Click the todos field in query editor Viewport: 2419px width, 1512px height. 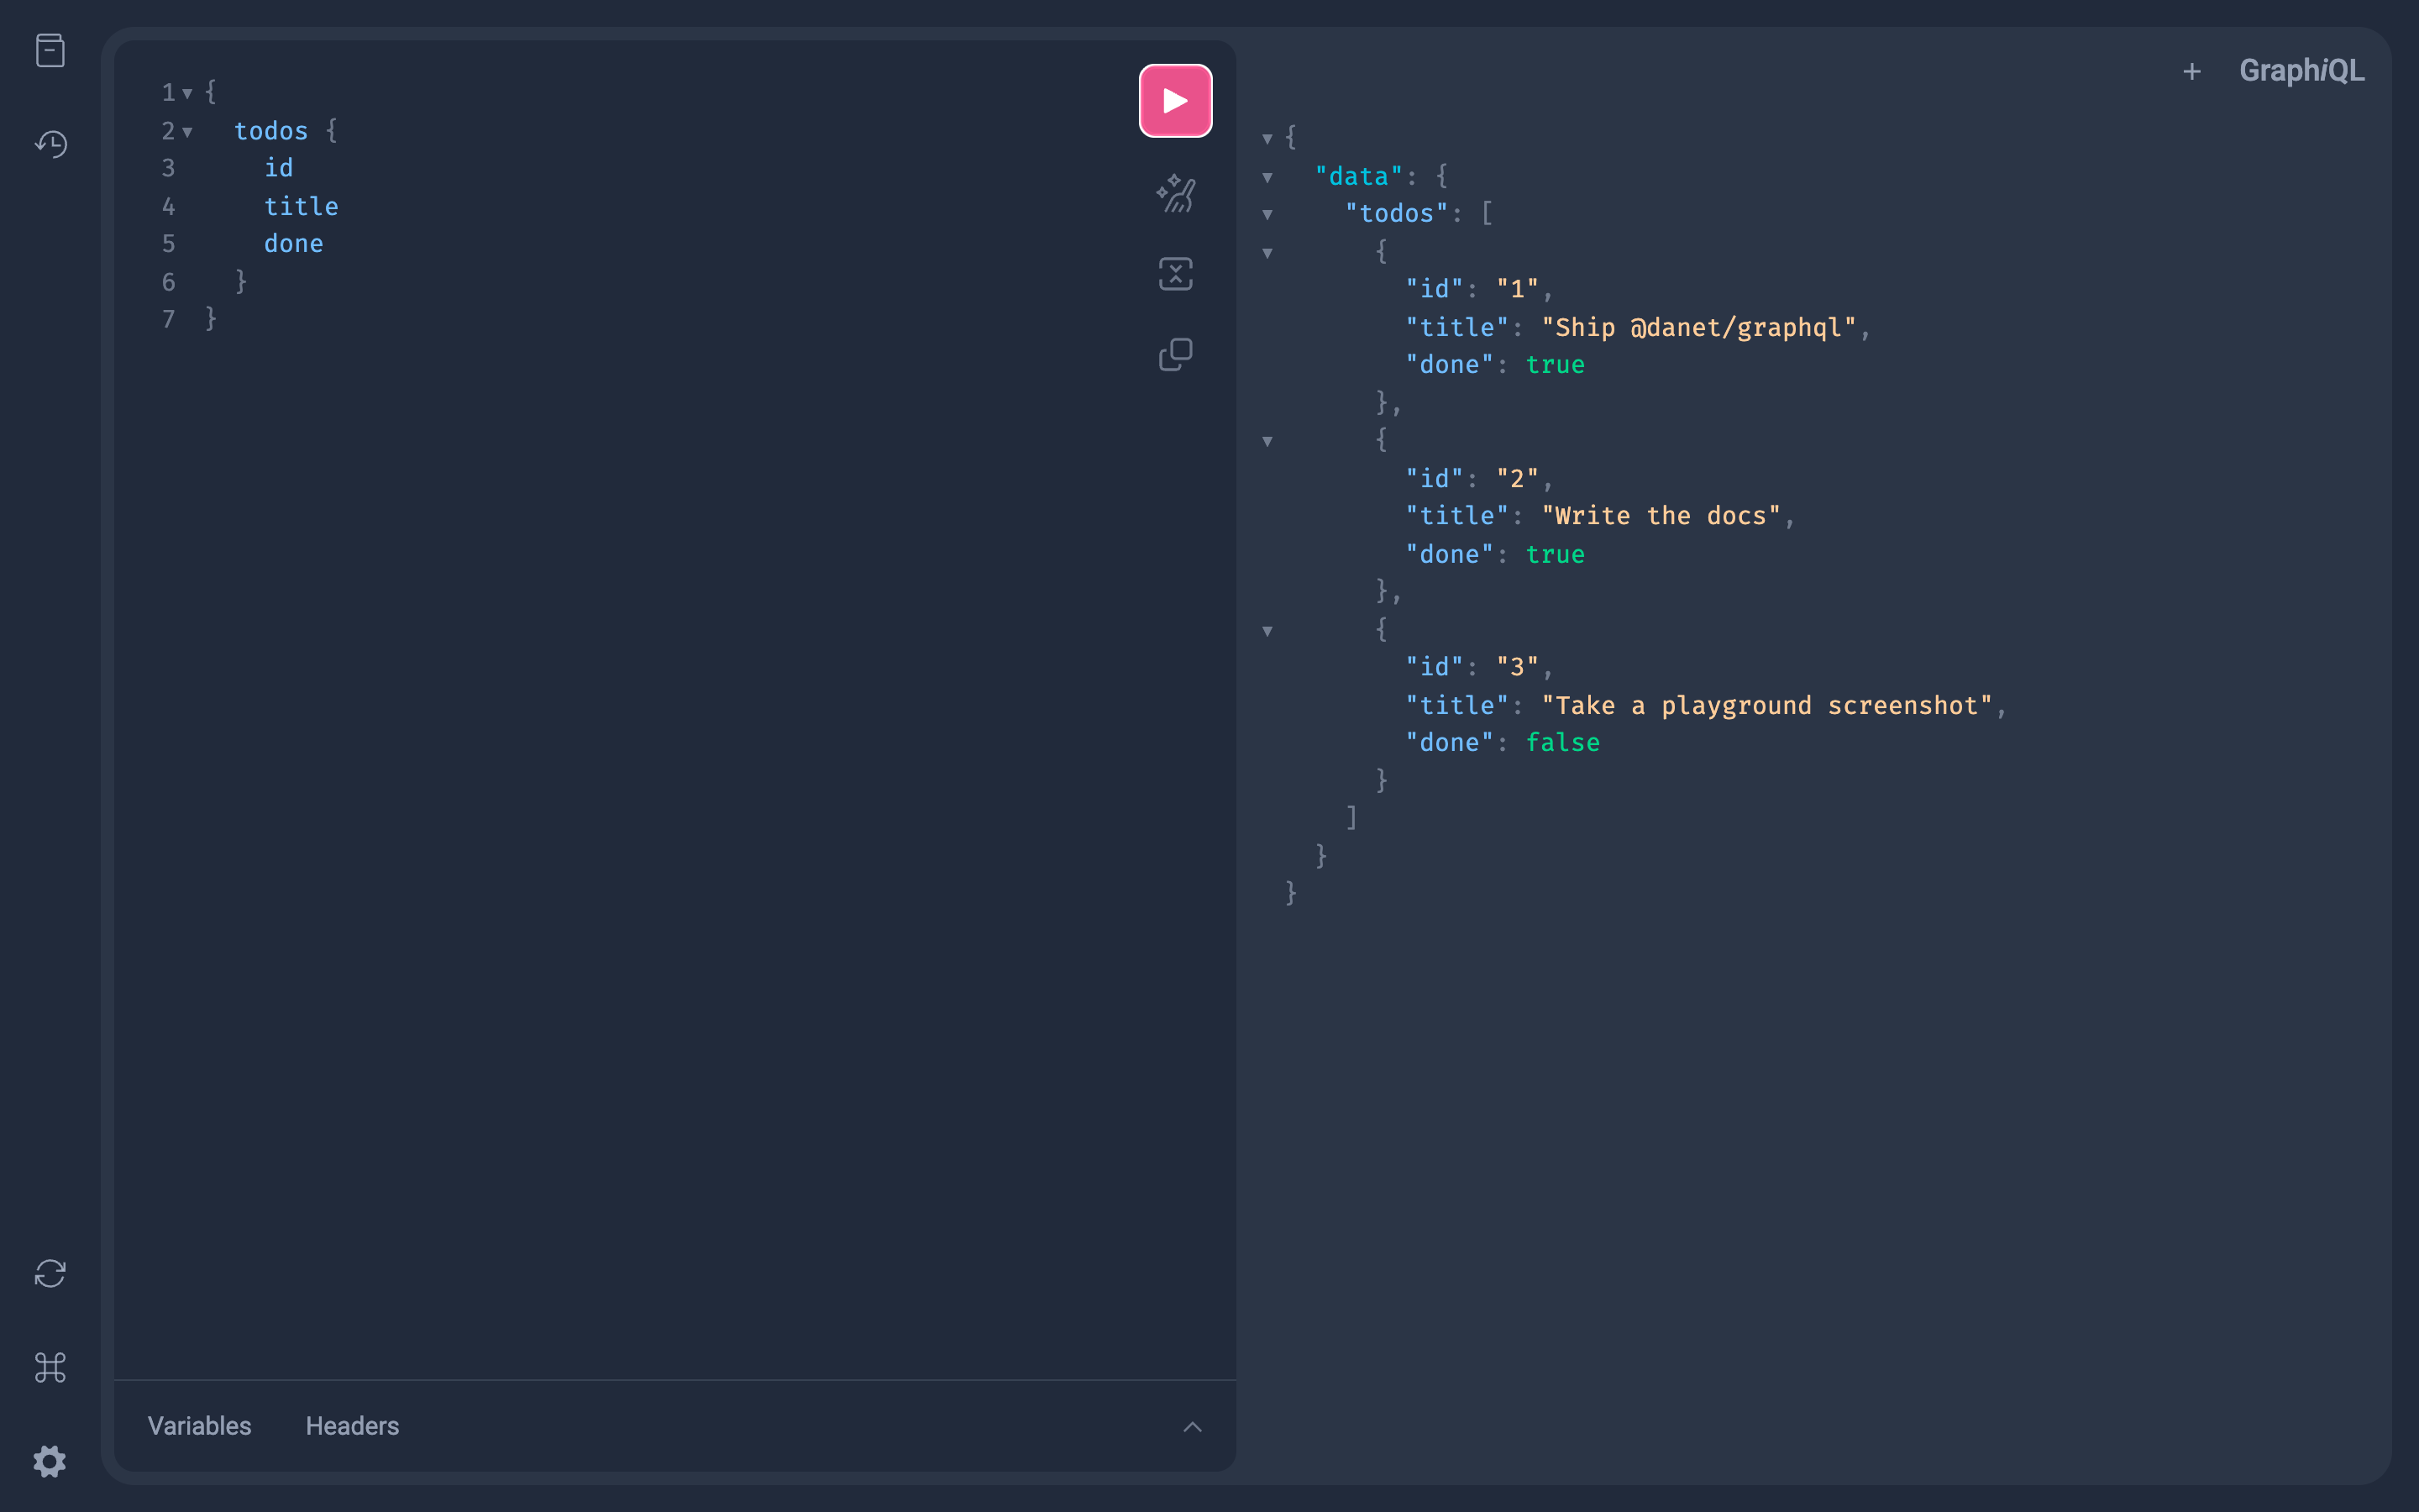[x=271, y=131]
